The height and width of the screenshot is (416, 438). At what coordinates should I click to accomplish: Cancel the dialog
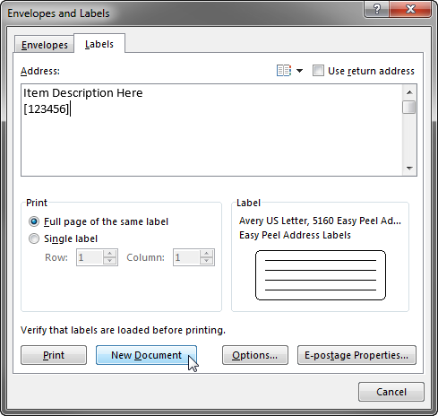[391, 392]
